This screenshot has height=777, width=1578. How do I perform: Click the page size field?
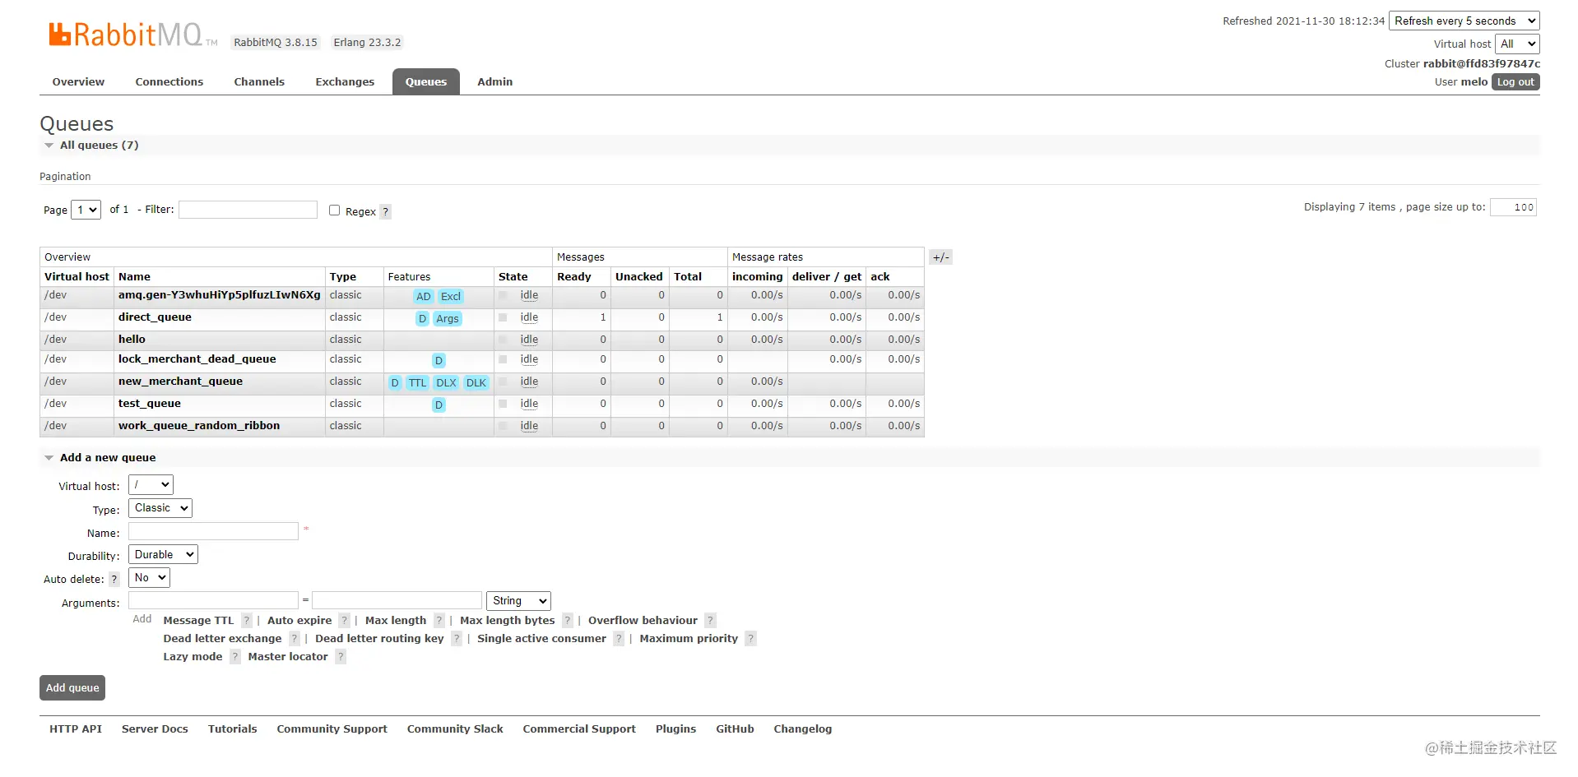(1513, 207)
